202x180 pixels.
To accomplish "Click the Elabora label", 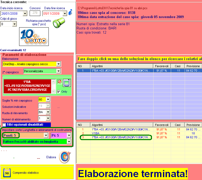I will click(x=51, y=157).
